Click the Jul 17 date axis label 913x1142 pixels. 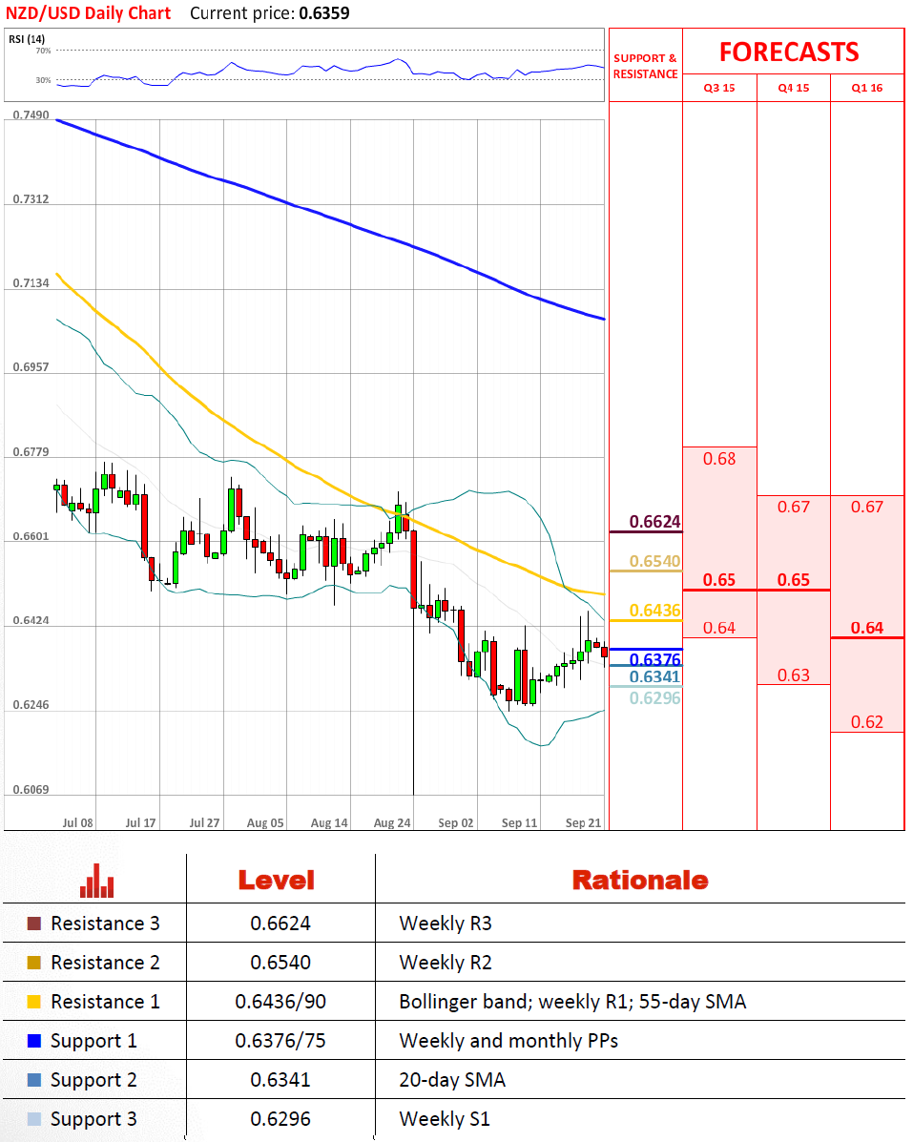click(x=140, y=823)
